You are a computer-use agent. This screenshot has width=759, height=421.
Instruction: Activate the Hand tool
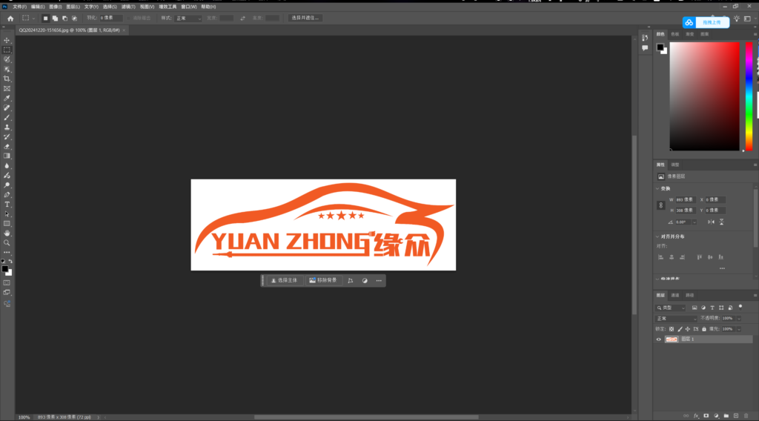click(7, 233)
